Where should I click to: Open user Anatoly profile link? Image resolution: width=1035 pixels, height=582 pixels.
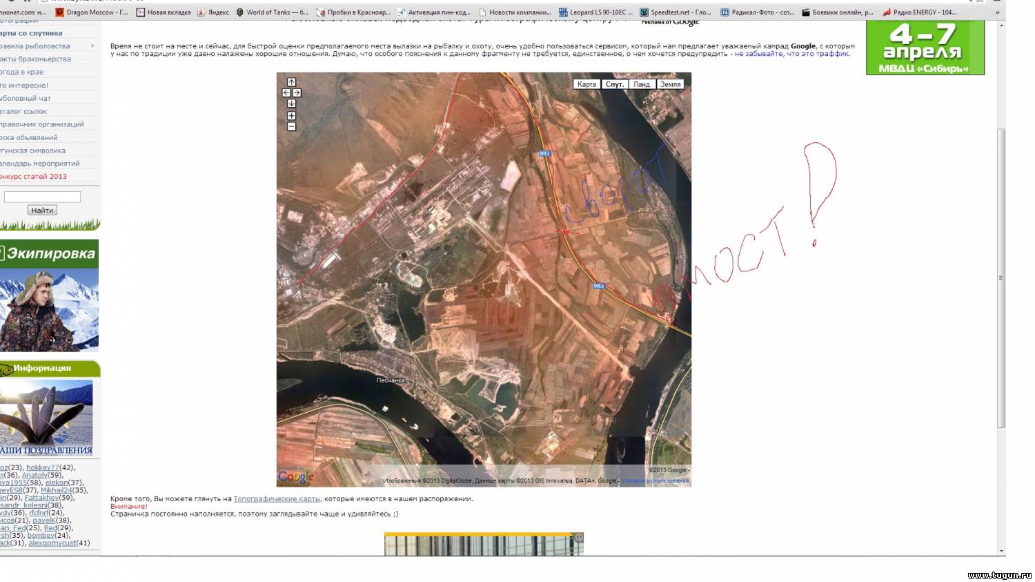[34, 475]
